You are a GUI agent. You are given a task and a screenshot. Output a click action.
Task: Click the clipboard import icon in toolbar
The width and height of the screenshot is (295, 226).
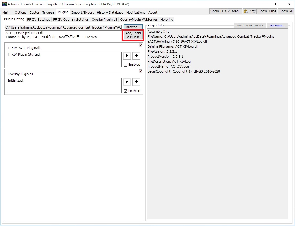tap(246, 11)
